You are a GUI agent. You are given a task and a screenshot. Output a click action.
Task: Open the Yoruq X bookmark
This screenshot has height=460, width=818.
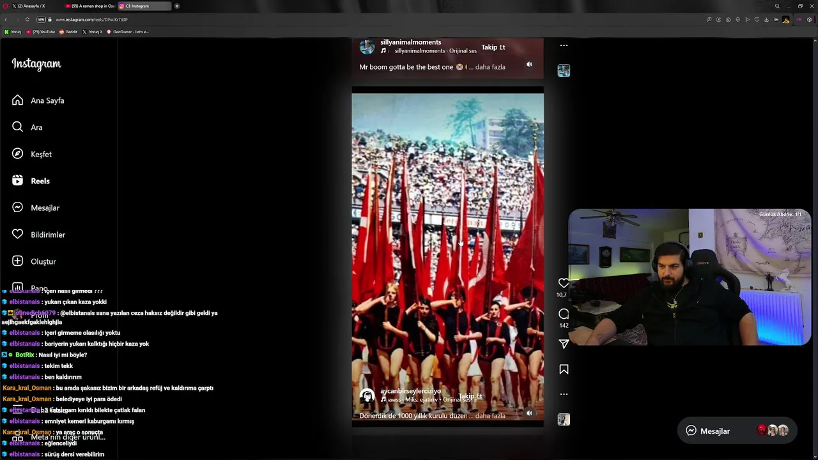[93, 32]
